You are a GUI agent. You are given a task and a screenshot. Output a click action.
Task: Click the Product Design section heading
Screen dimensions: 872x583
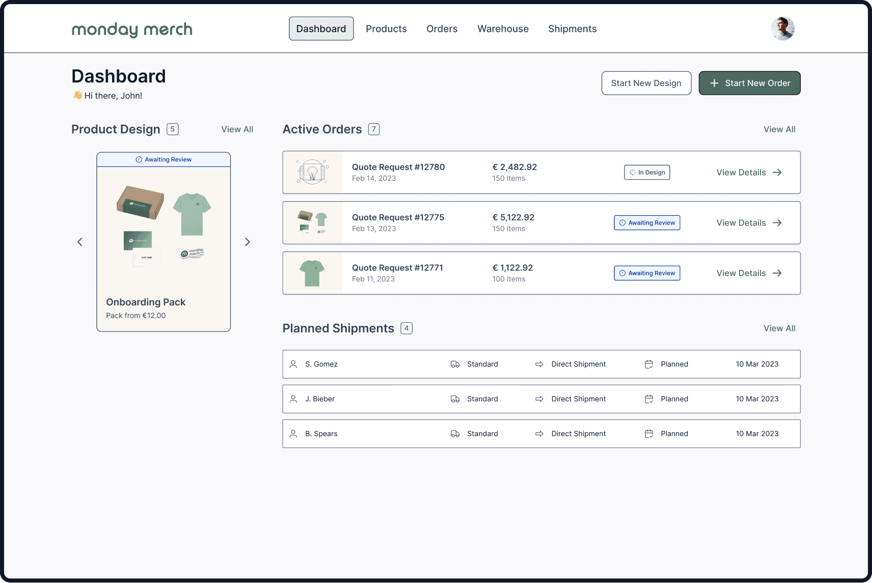[x=116, y=129]
